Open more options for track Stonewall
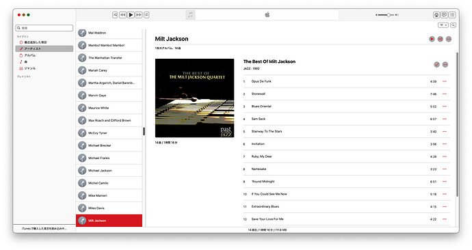The image size is (472, 250). coord(445,94)
